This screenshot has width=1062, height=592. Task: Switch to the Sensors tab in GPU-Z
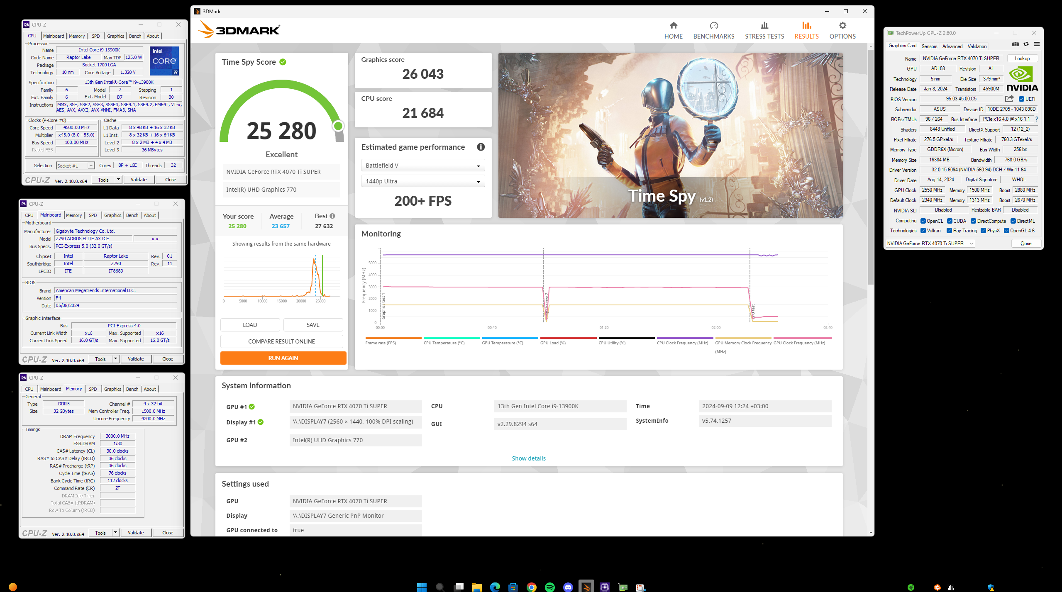click(x=929, y=46)
